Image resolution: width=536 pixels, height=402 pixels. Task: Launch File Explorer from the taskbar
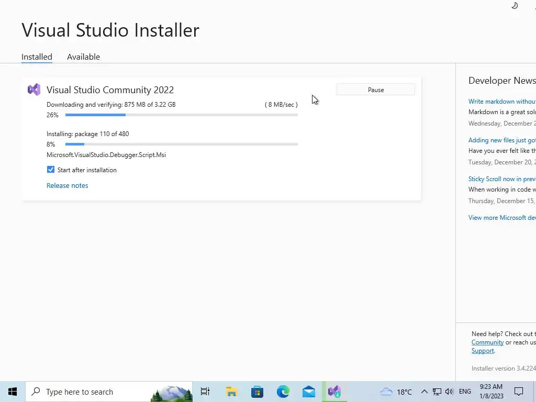coord(231,392)
